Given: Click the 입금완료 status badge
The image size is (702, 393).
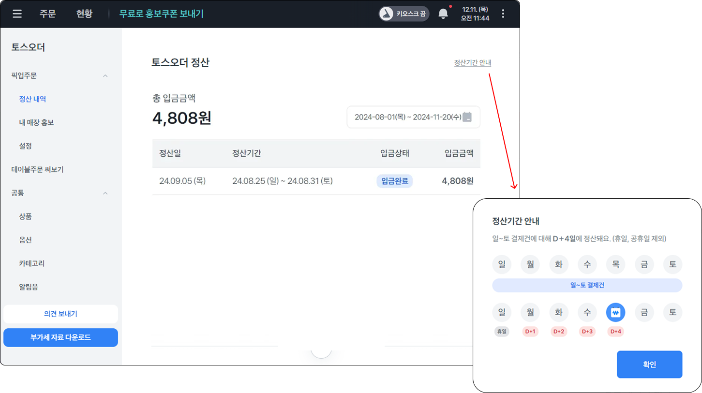Looking at the screenshot, I should [x=394, y=181].
